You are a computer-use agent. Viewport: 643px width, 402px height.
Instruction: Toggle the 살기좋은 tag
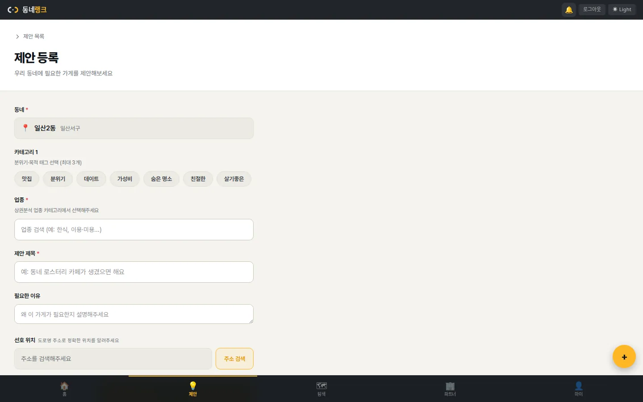(234, 179)
